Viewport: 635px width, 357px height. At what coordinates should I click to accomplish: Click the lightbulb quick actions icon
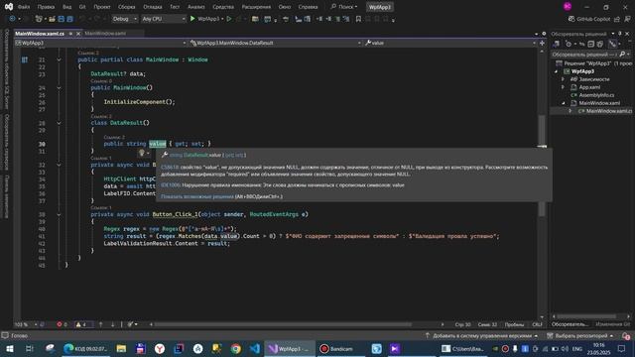(142, 153)
